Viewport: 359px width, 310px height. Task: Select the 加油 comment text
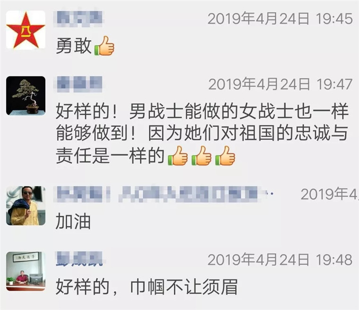coord(73,221)
